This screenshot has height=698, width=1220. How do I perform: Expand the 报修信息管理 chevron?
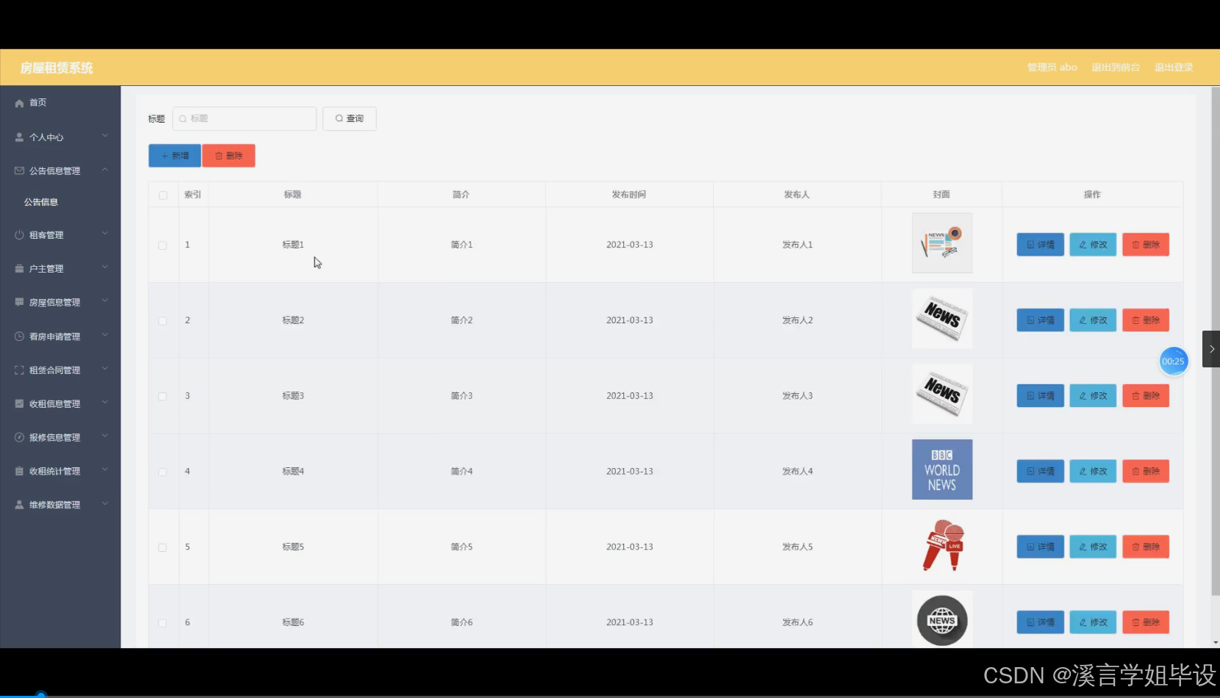[105, 436]
